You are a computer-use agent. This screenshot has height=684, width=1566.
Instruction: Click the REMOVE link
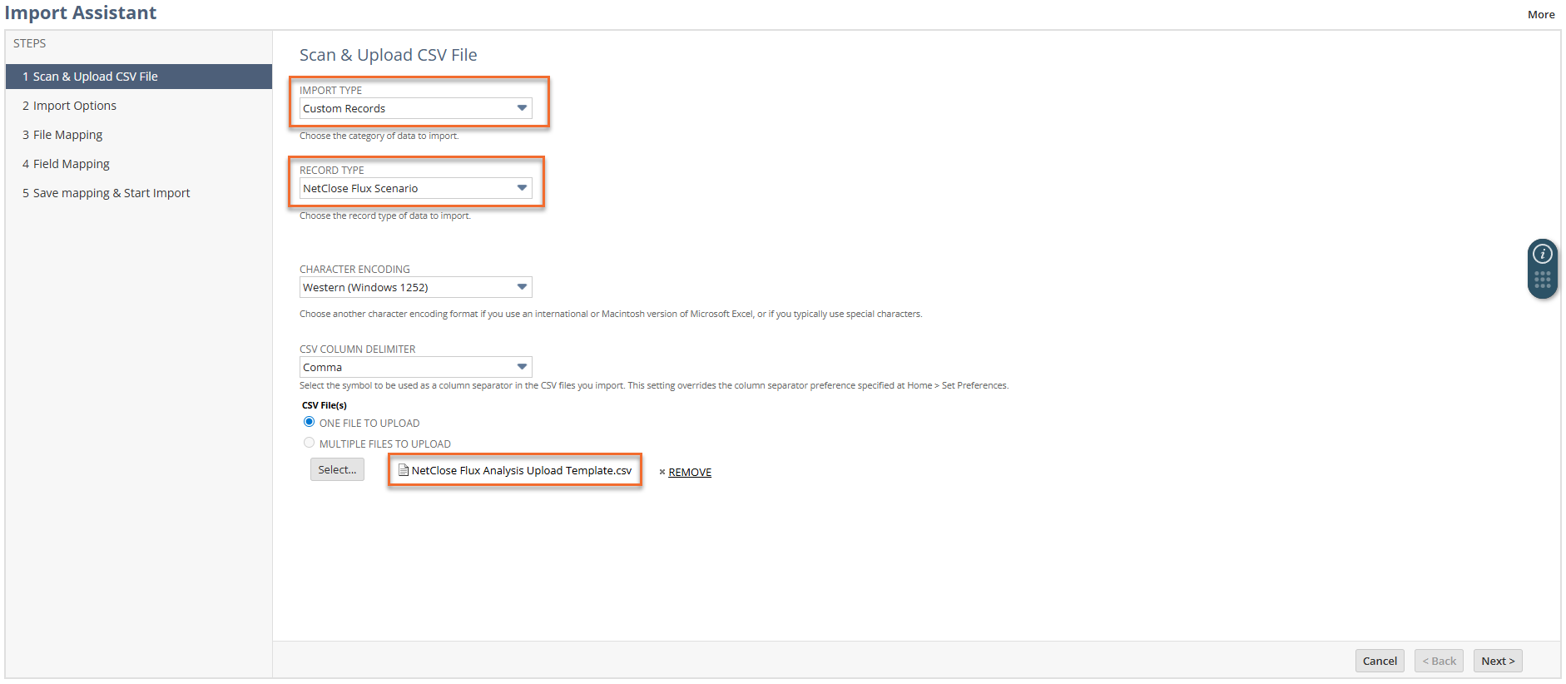[x=690, y=472]
